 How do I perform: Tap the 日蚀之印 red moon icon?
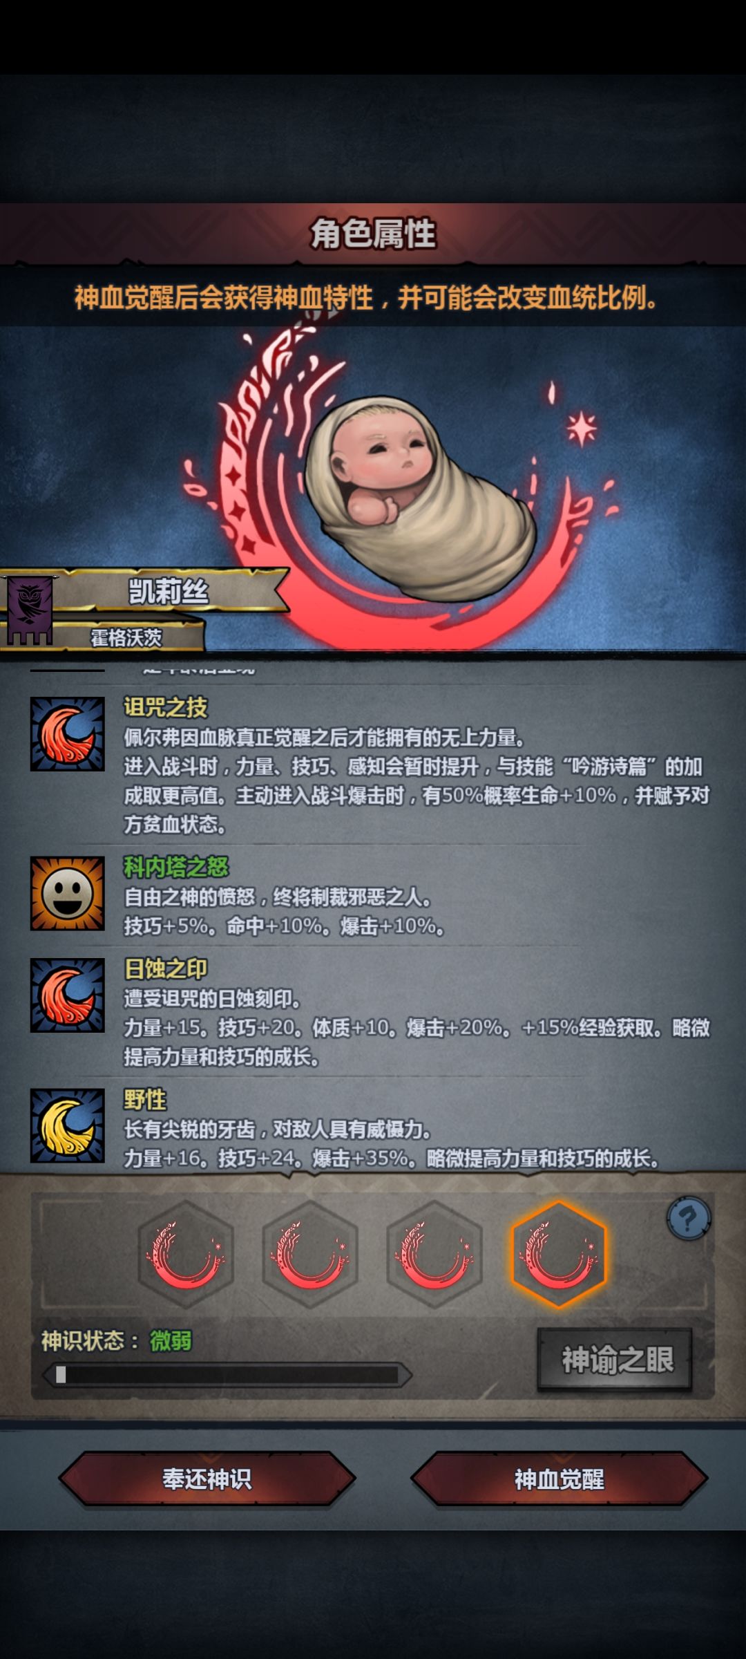[68, 995]
